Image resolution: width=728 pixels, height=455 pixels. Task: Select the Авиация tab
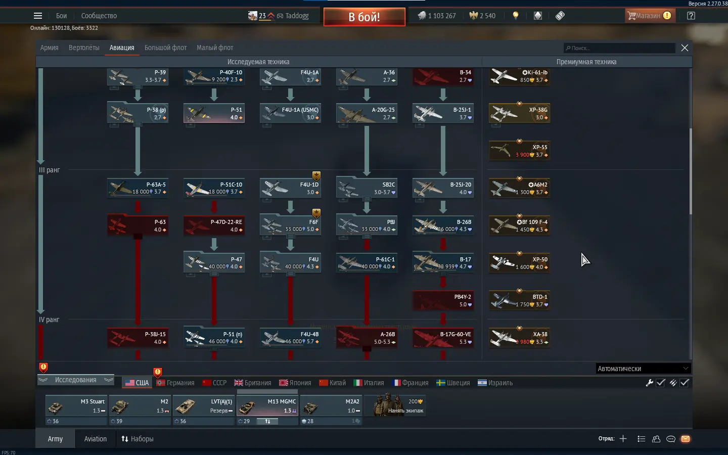point(122,48)
